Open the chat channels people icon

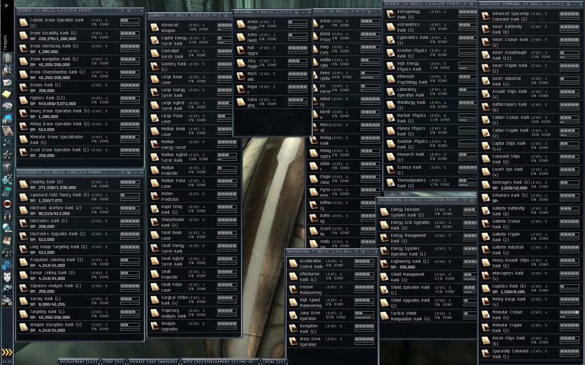pos(7,216)
